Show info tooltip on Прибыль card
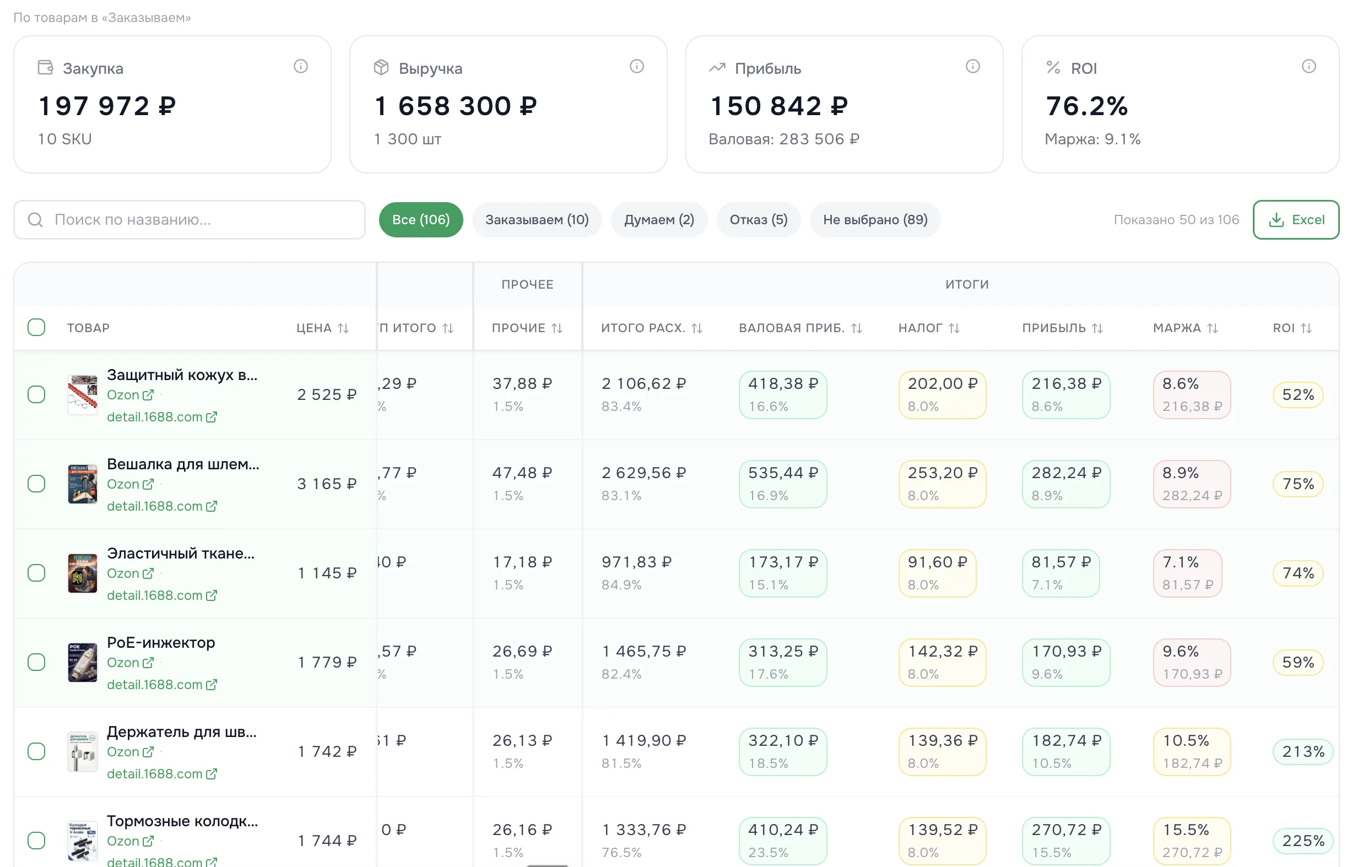The image size is (1352, 867). [972, 67]
